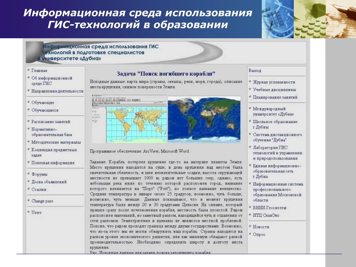The image size is (356, 267).
Task: Open Учебные дисциплины link
Action: [275, 90]
